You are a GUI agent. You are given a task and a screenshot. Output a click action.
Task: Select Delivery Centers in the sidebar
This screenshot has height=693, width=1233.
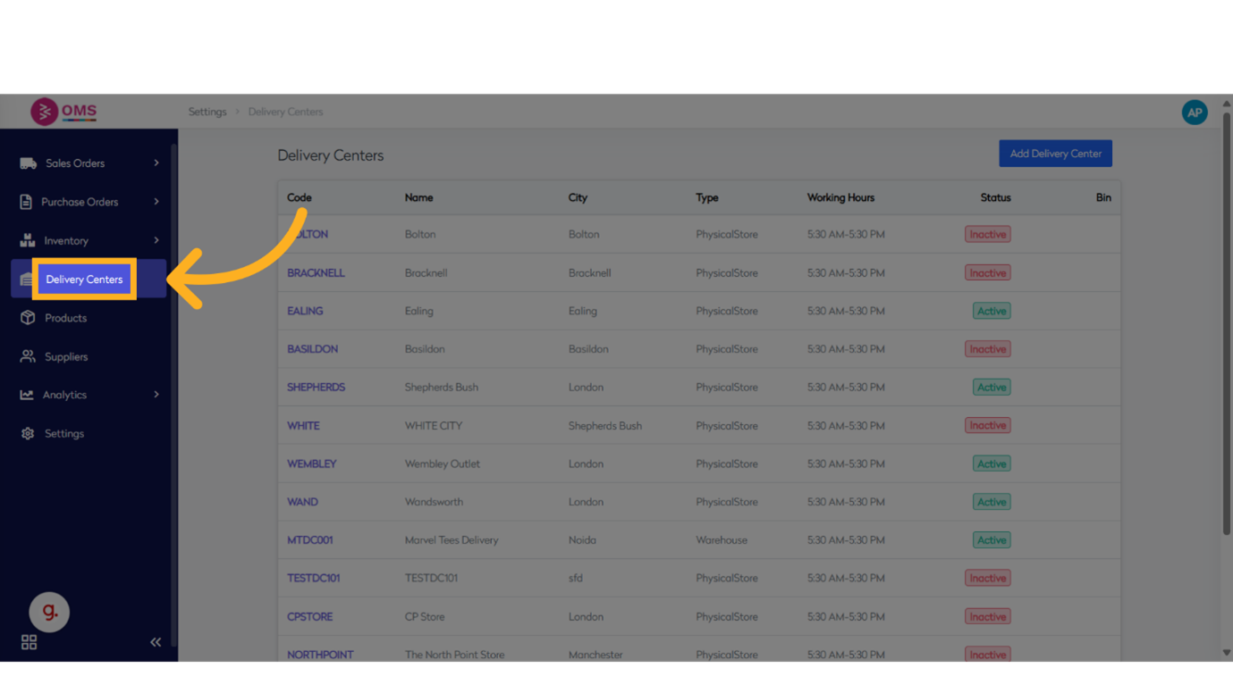click(x=84, y=279)
